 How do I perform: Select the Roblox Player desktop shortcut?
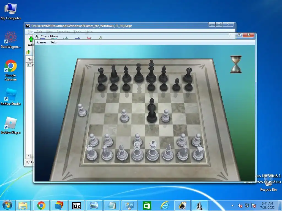pos(11,125)
